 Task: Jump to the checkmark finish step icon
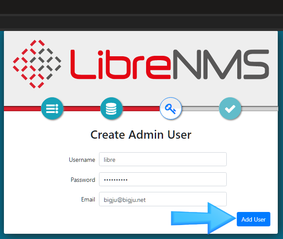coord(230,108)
